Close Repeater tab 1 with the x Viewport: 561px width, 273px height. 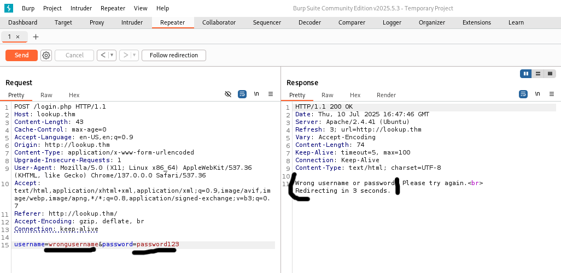[17, 37]
